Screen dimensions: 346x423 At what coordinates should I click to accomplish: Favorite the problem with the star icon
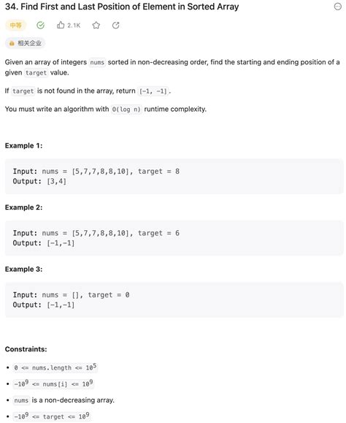pos(96,26)
